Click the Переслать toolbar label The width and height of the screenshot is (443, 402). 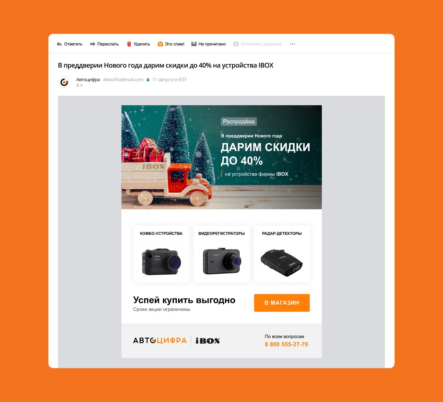point(108,44)
